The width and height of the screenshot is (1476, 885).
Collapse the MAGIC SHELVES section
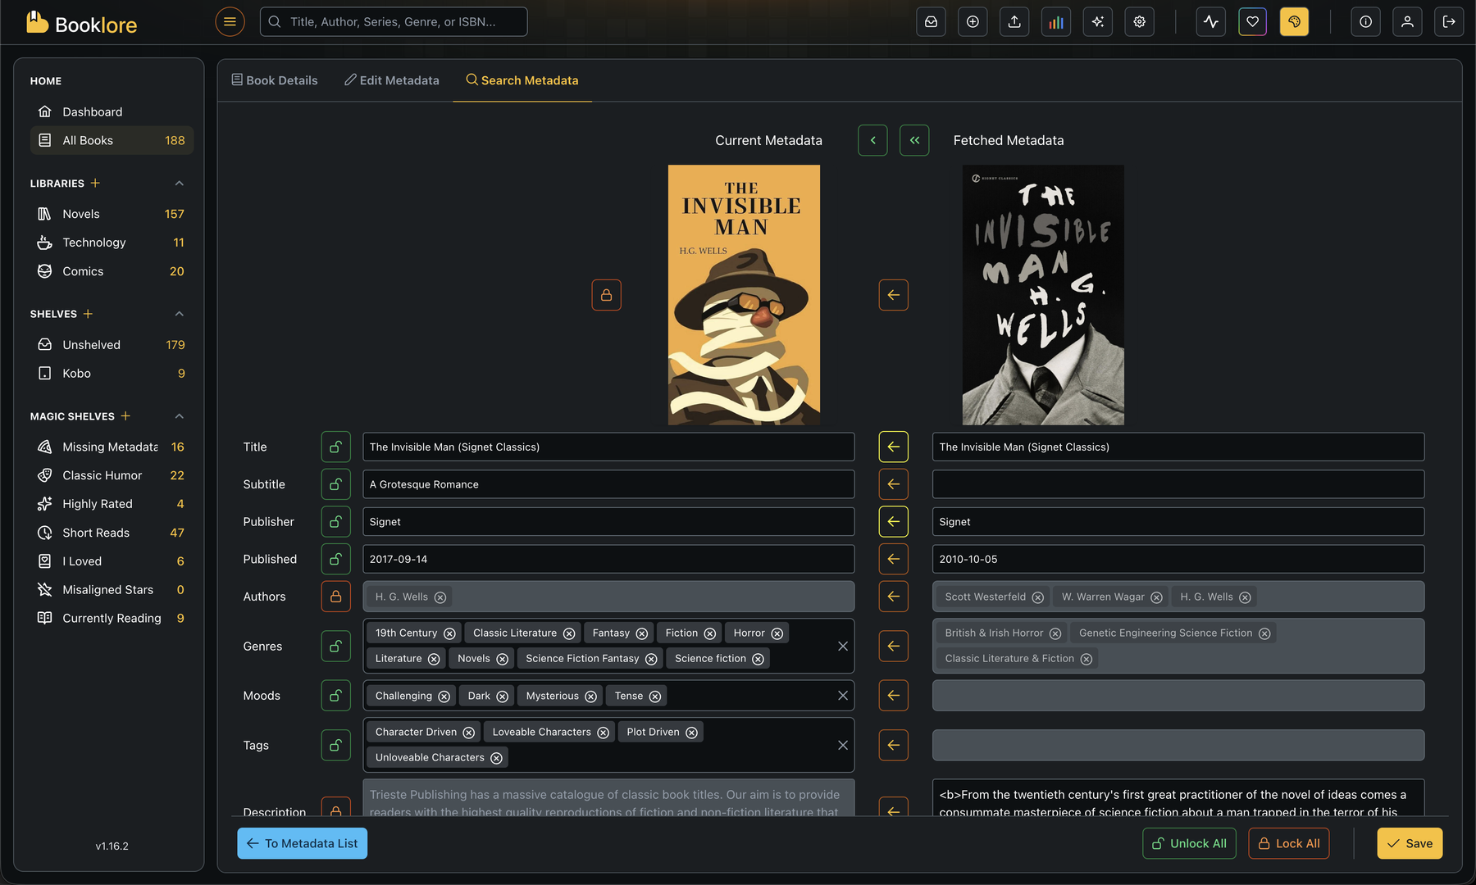(x=180, y=415)
